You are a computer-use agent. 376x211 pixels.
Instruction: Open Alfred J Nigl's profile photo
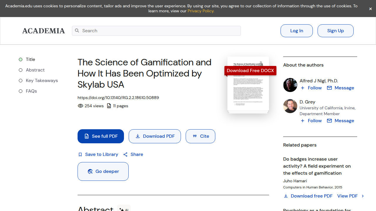(290, 85)
